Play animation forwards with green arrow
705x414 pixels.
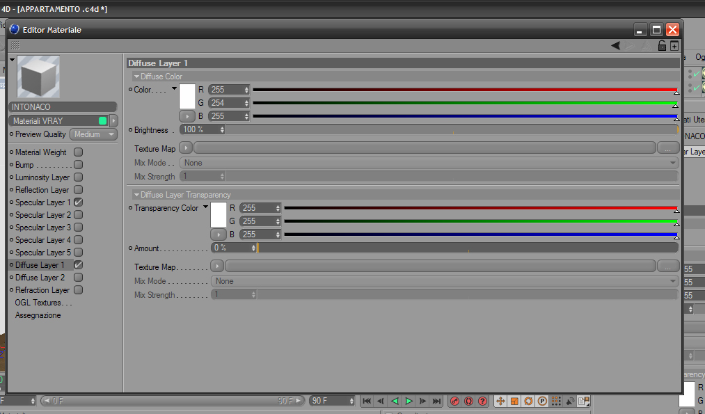[x=409, y=401]
